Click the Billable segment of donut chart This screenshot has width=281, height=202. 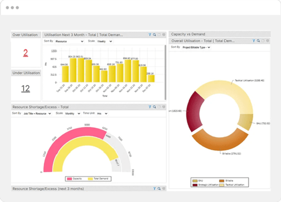[x=218, y=139]
